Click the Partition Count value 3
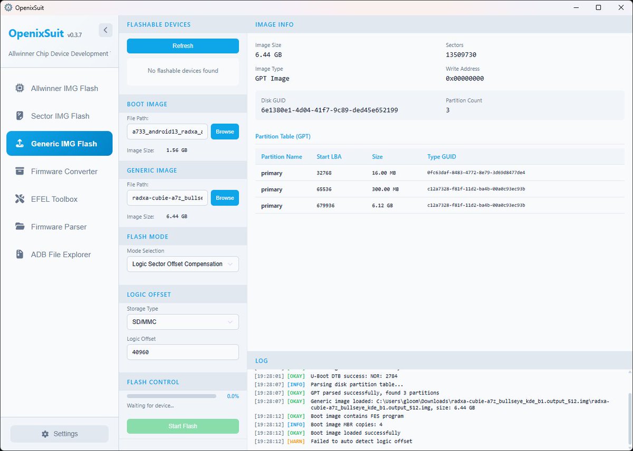Screen dimensions: 633x451 (448, 110)
